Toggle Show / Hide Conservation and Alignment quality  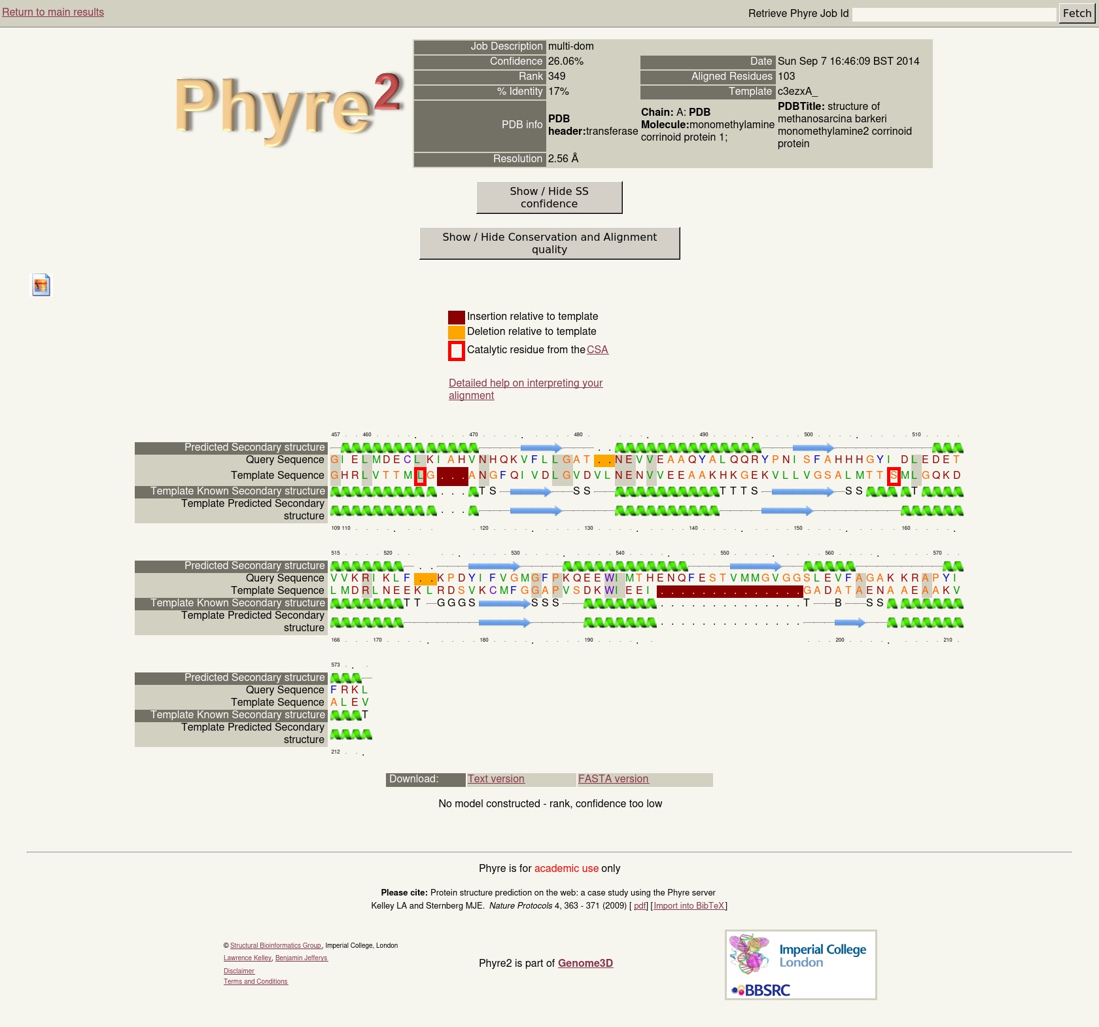[x=549, y=243]
